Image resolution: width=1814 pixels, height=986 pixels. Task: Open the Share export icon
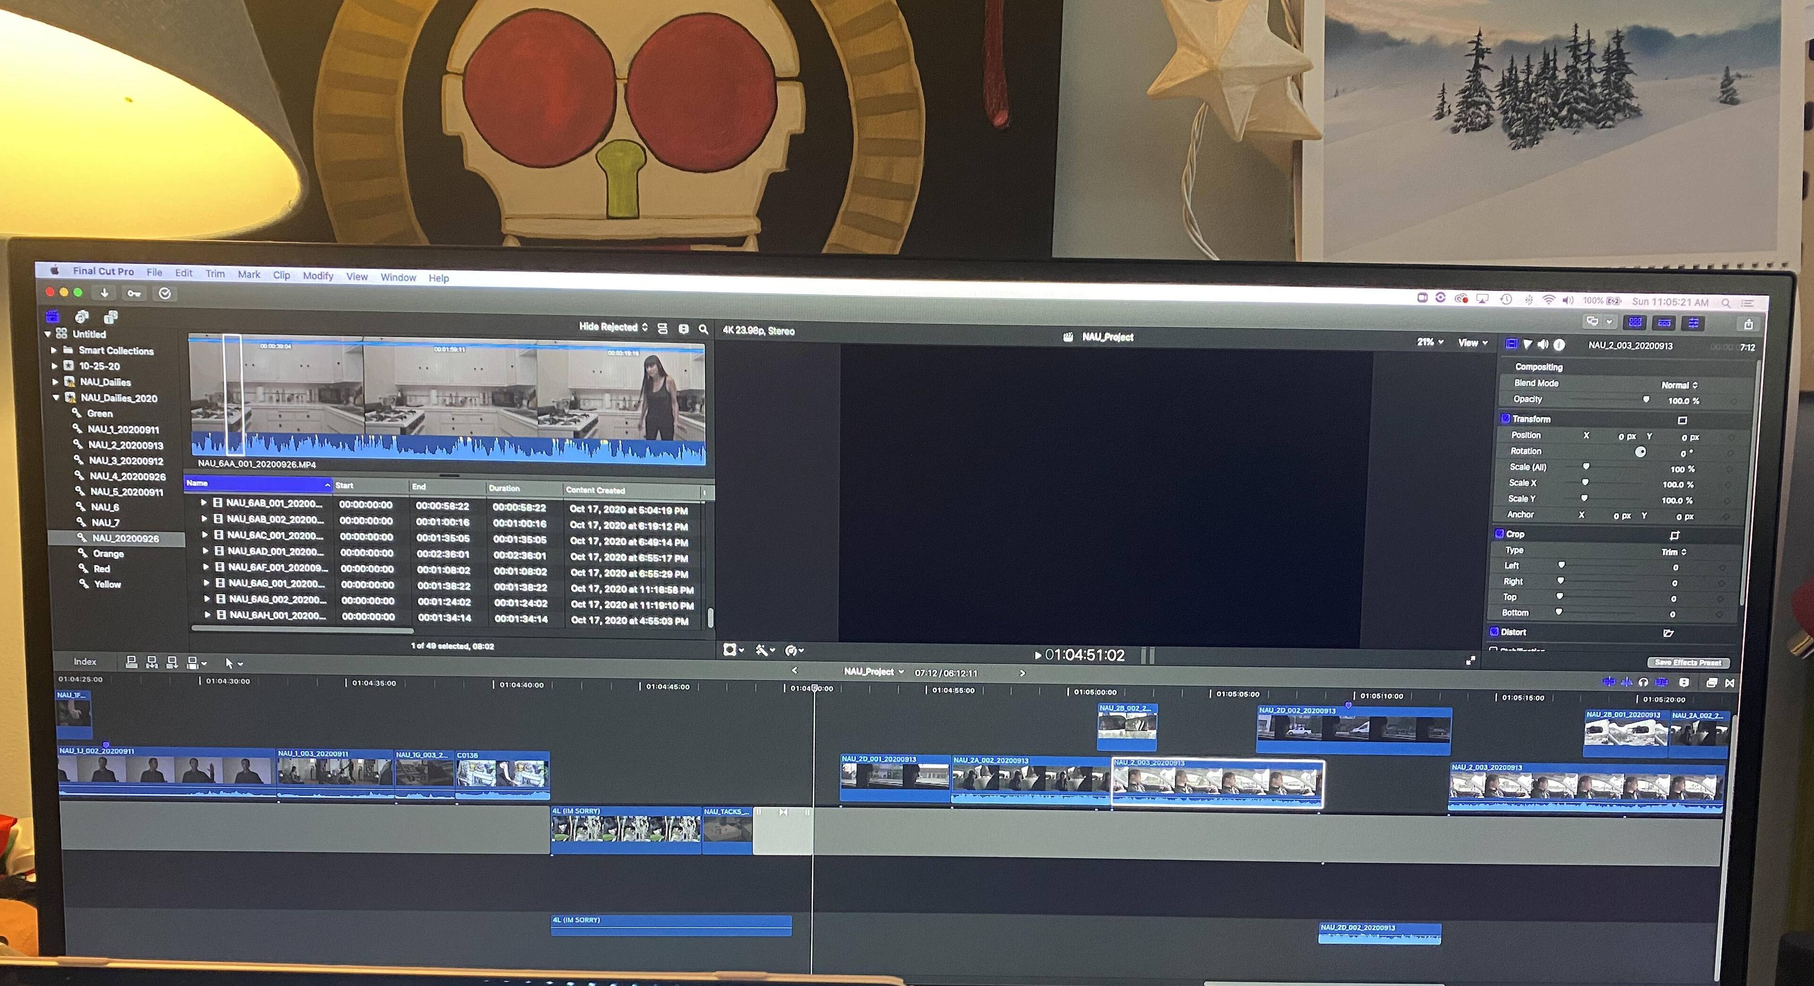(1748, 324)
